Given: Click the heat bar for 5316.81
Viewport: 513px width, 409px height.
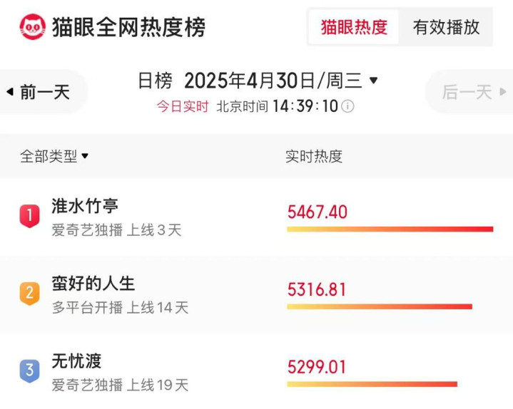Looking at the screenshot, I should click(x=380, y=306).
